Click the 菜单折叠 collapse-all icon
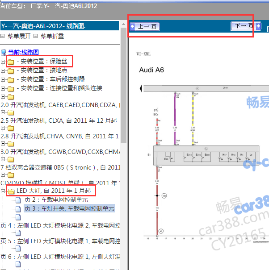 35,36
